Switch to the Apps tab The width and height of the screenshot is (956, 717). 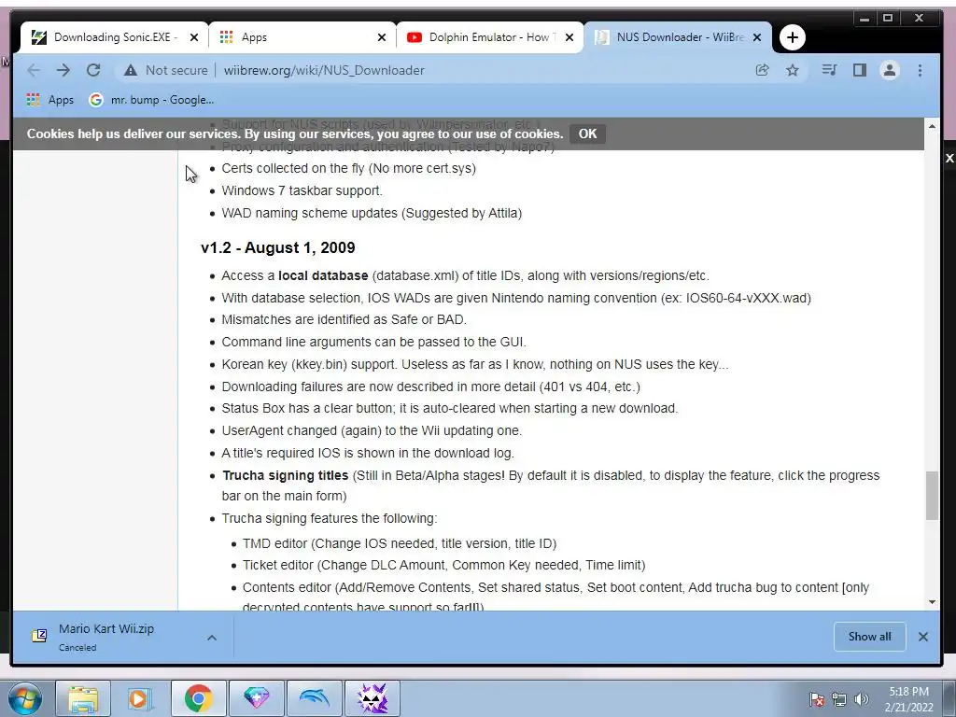(302, 37)
